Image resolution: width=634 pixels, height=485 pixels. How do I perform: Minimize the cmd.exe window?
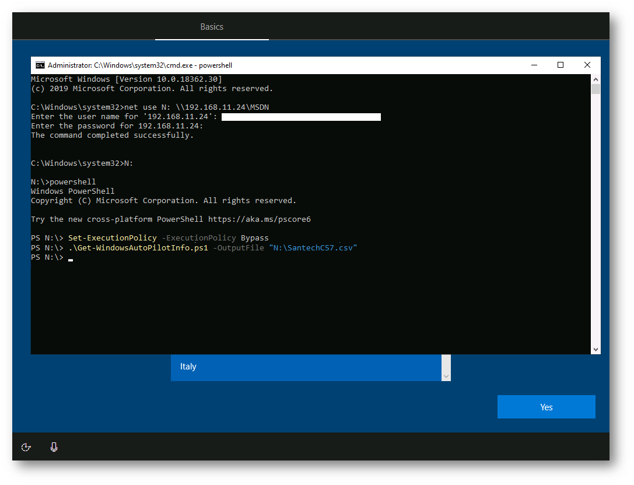534,65
